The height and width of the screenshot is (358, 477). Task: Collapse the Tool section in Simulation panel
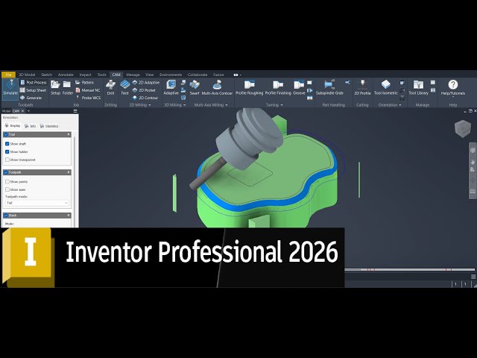coord(69,134)
